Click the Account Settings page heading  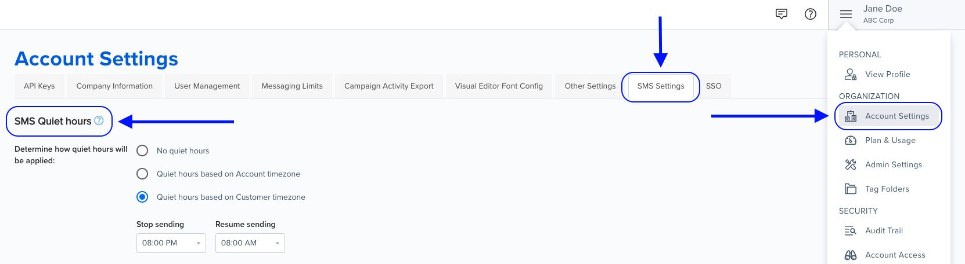(x=96, y=58)
